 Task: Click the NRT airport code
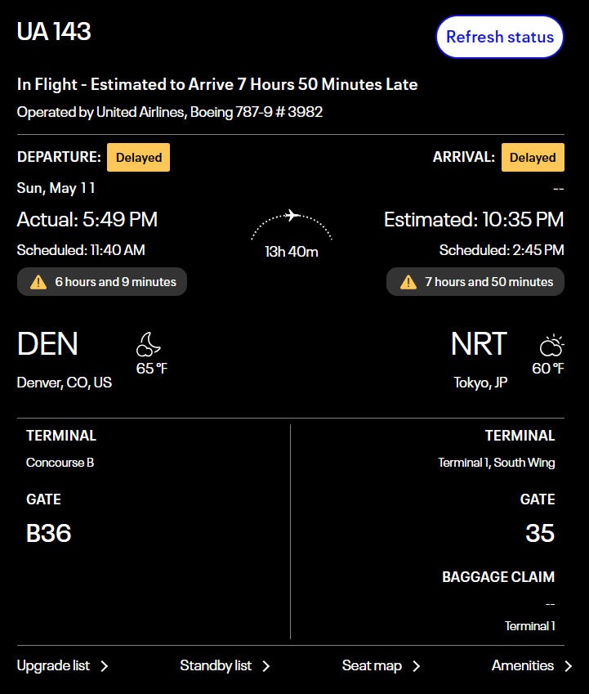point(479,344)
